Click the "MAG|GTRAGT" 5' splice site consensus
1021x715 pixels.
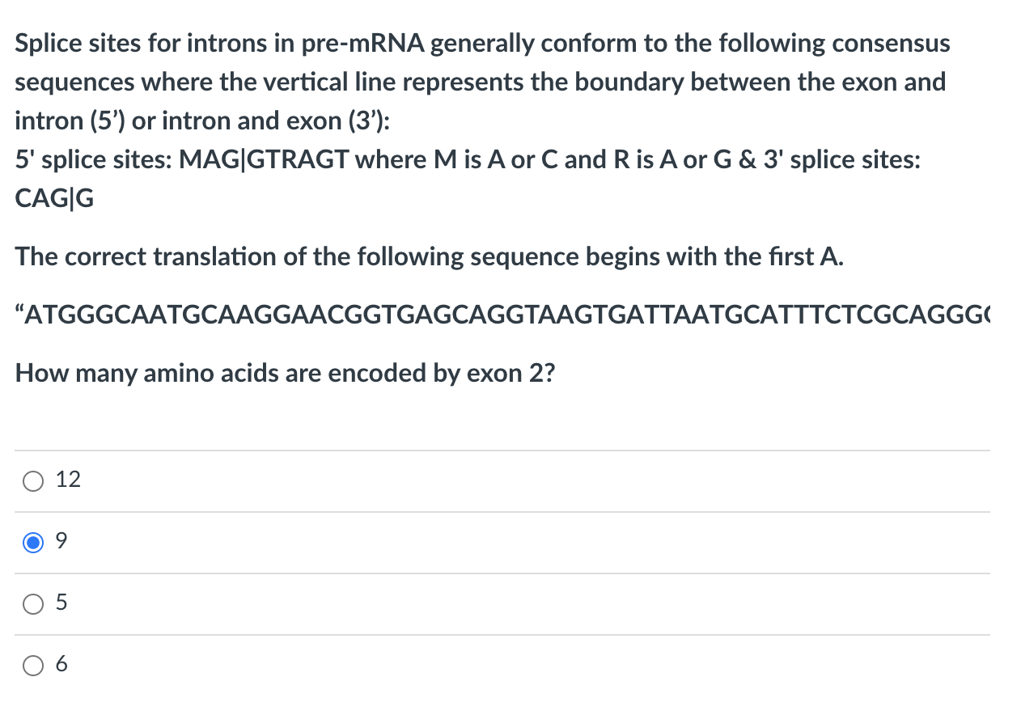264,160
